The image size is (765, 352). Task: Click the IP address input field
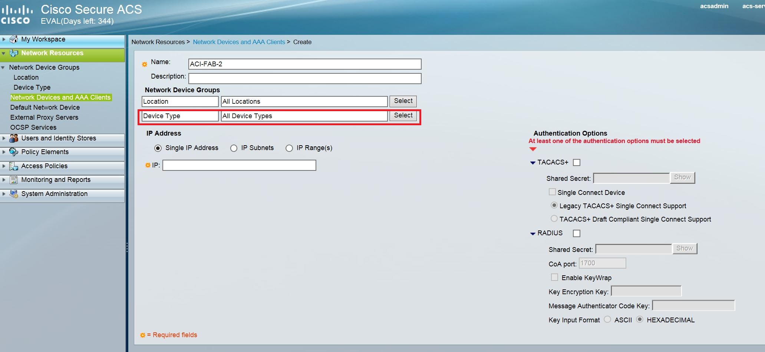click(x=239, y=165)
